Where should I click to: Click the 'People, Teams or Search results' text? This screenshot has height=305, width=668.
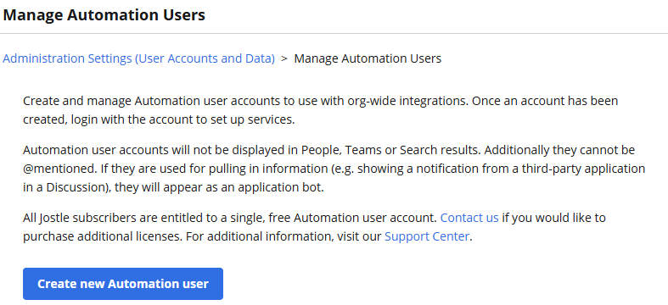click(391, 150)
